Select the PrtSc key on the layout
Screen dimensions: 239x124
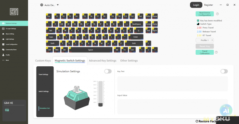[148, 16]
